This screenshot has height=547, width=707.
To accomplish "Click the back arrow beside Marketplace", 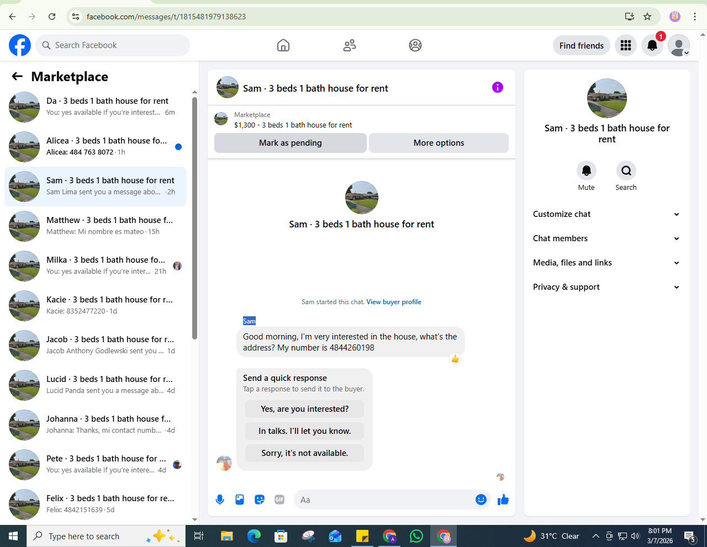I will pyautogui.click(x=18, y=77).
